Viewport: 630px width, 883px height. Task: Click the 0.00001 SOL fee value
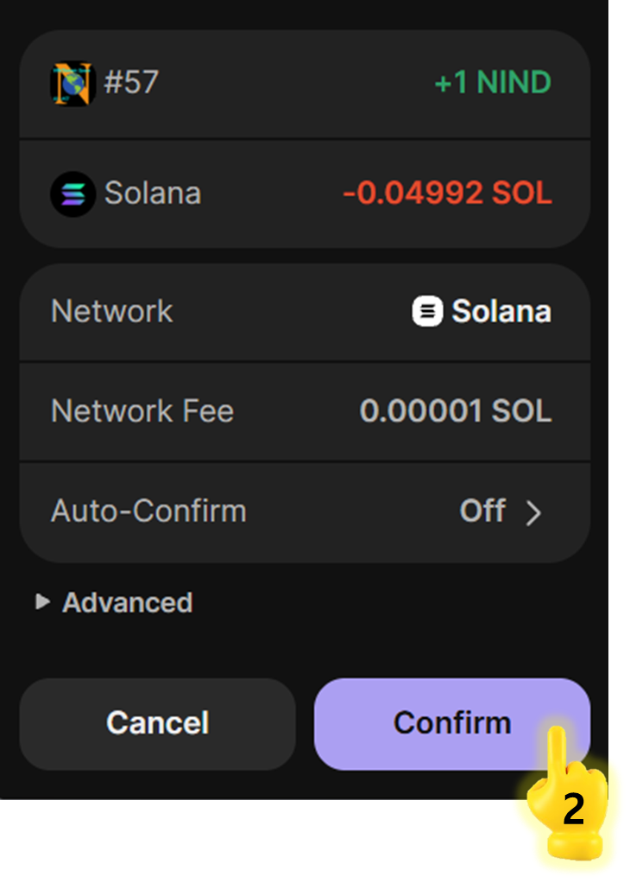(455, 411)
